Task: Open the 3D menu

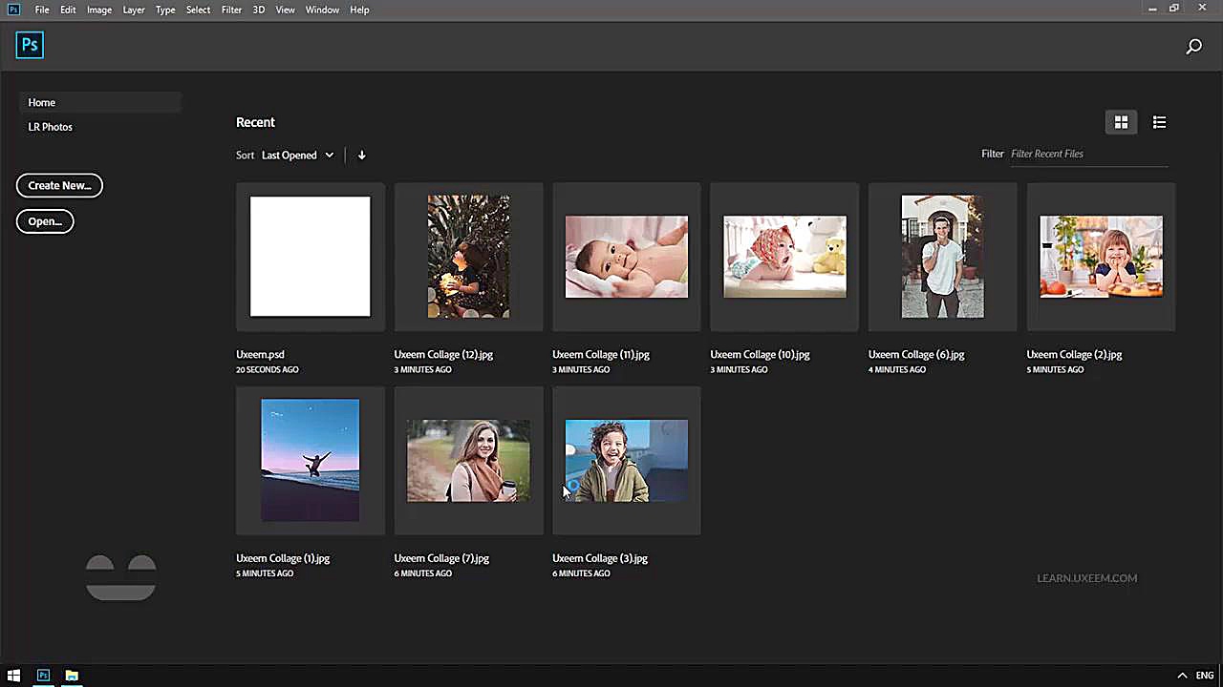Action: tap(259, 10)
